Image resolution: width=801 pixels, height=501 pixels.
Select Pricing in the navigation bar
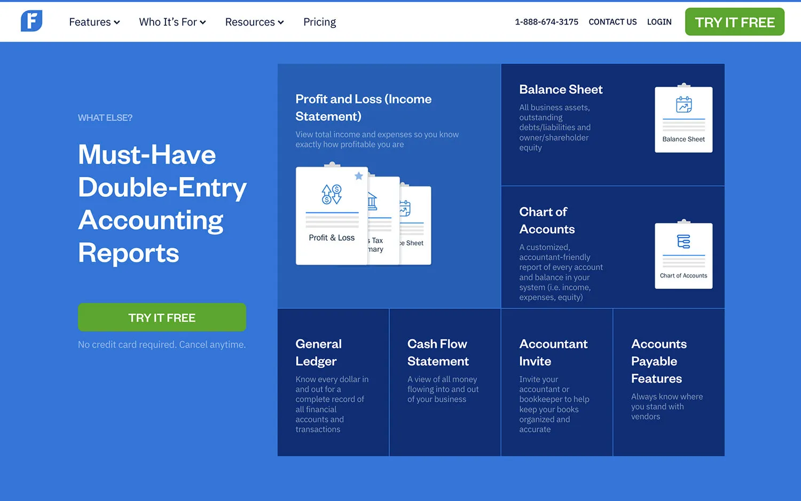[319, 22]
